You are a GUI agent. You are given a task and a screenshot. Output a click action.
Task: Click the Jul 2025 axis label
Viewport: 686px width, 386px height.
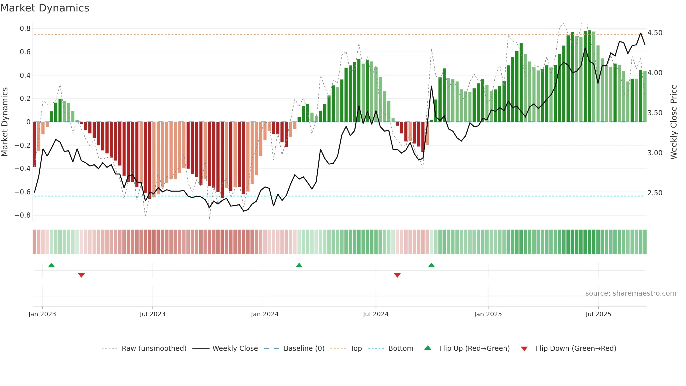(599, 314)
